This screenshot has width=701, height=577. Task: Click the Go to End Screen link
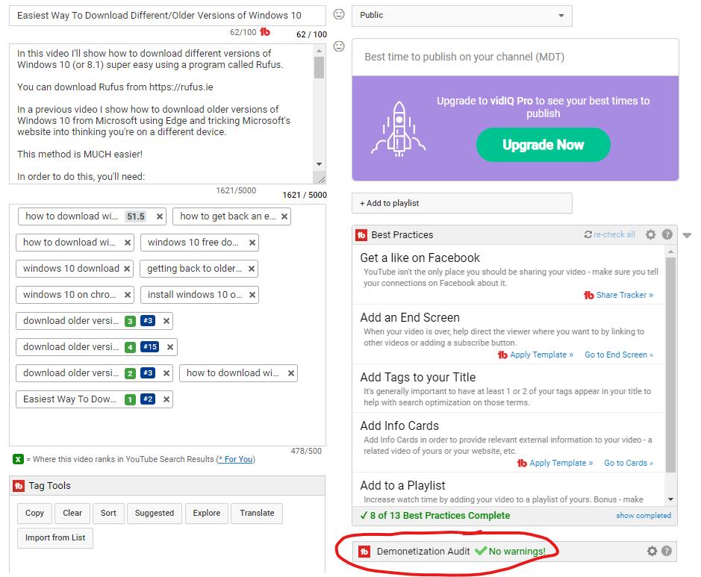(x=619, y=355)
